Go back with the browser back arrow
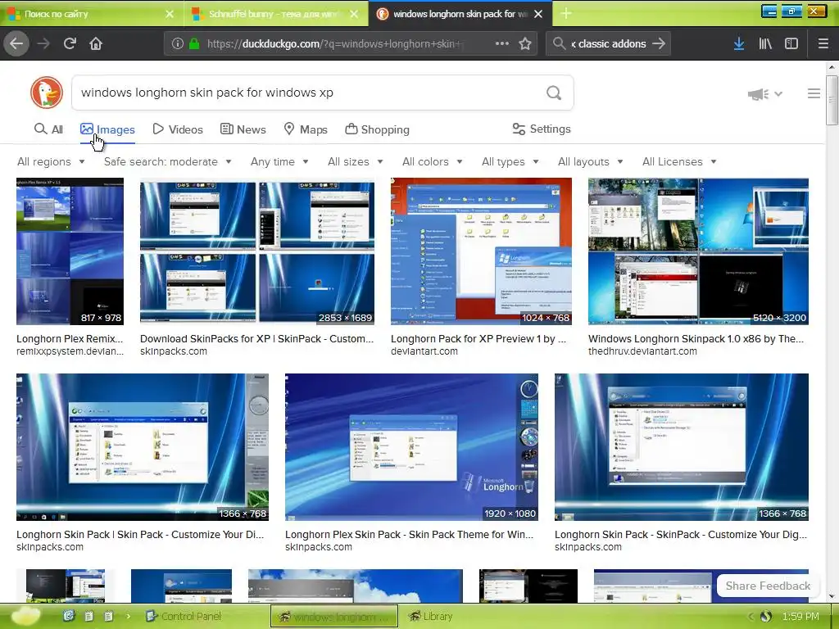Viewport: 839px width, 629px height. pos(16,43)
